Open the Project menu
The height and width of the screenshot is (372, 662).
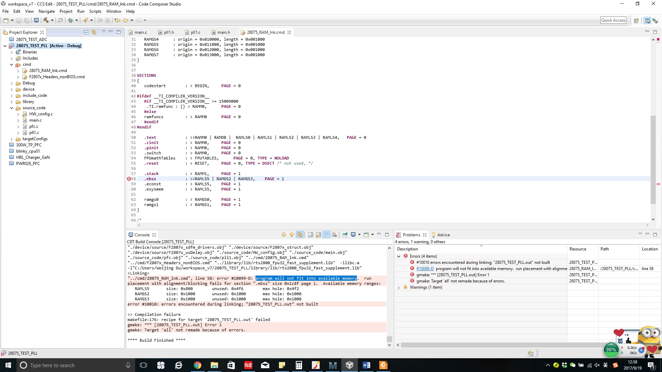[x=66, y=11]
